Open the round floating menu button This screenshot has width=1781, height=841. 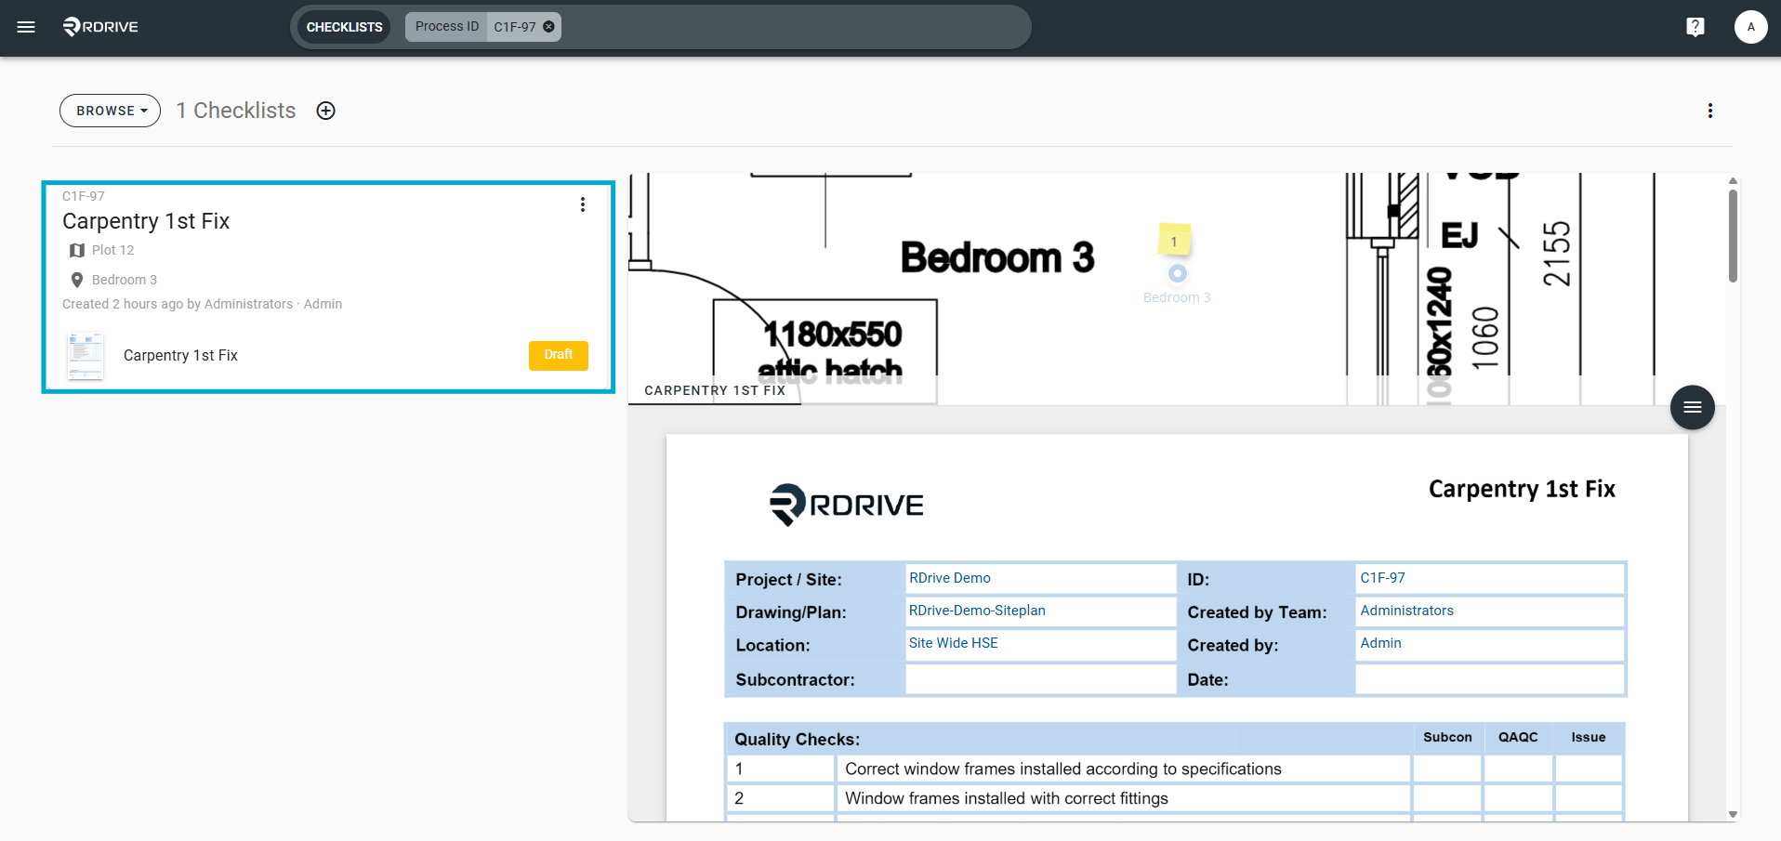point(1693,407)
